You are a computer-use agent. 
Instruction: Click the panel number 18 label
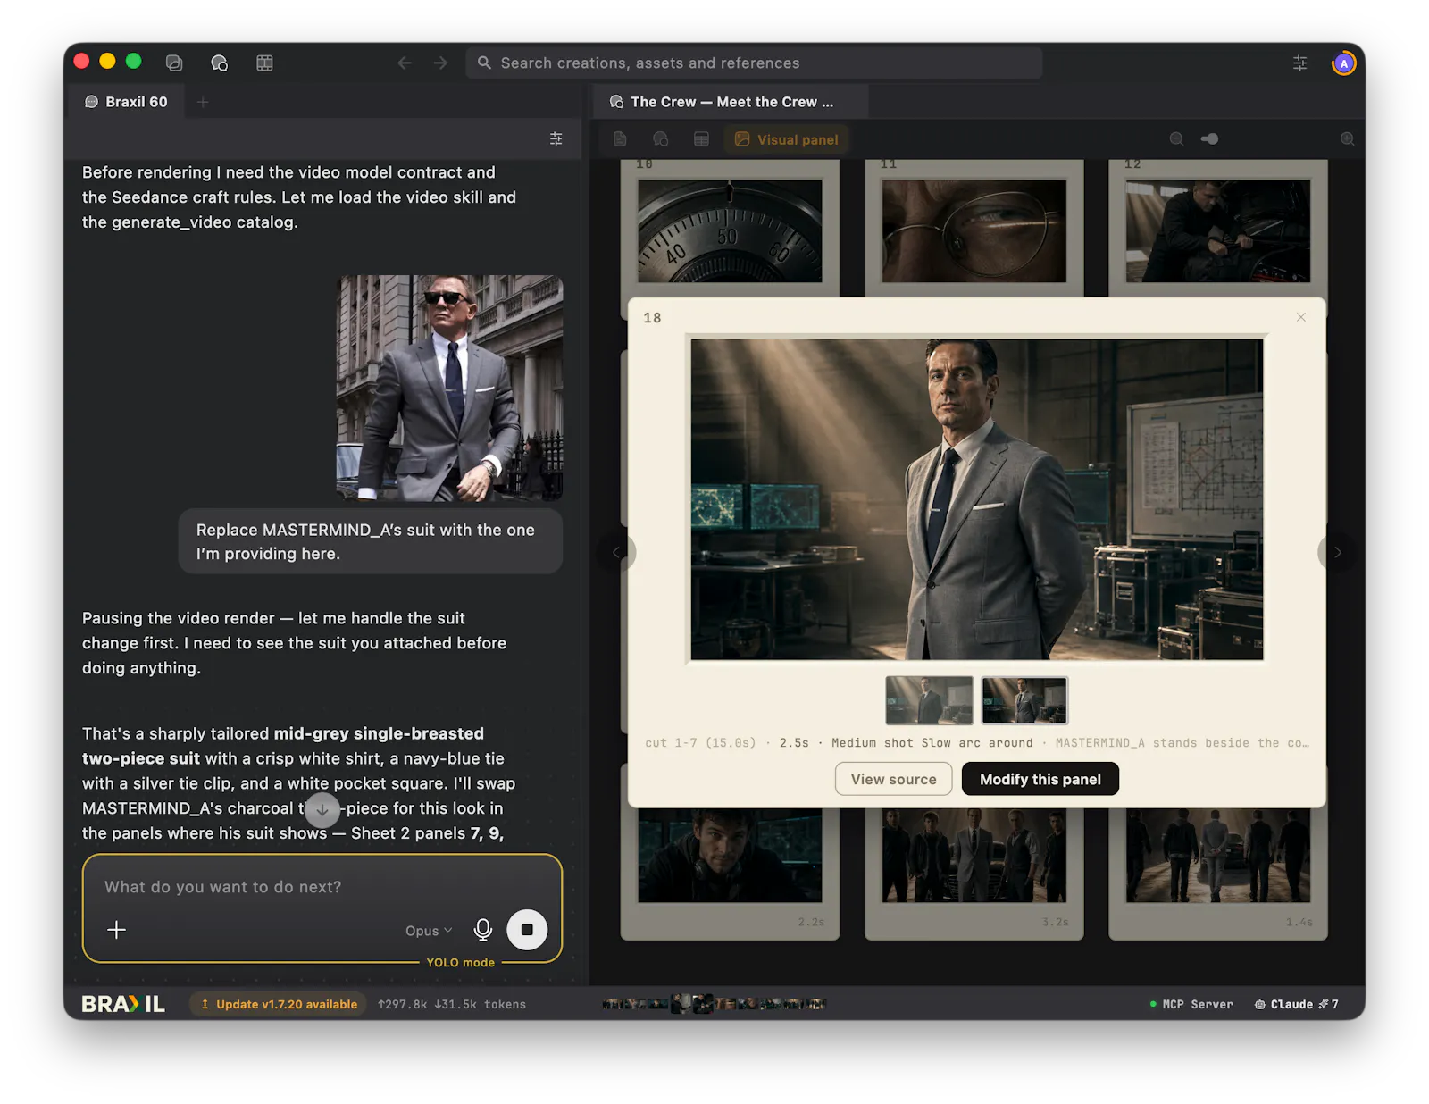click(652, 318)
